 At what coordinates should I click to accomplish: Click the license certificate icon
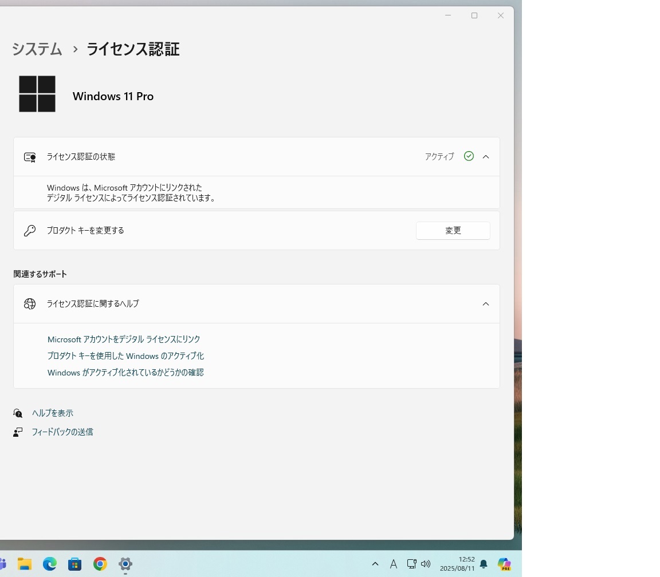point(30,157)
